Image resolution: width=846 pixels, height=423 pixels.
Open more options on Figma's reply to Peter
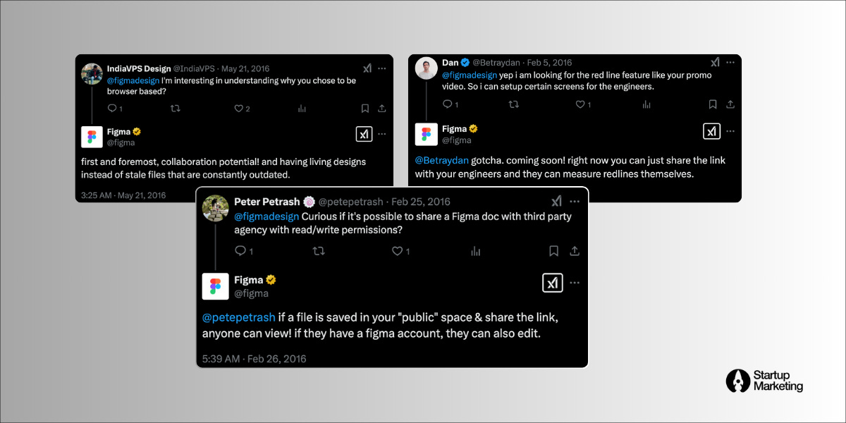point(575,283)
